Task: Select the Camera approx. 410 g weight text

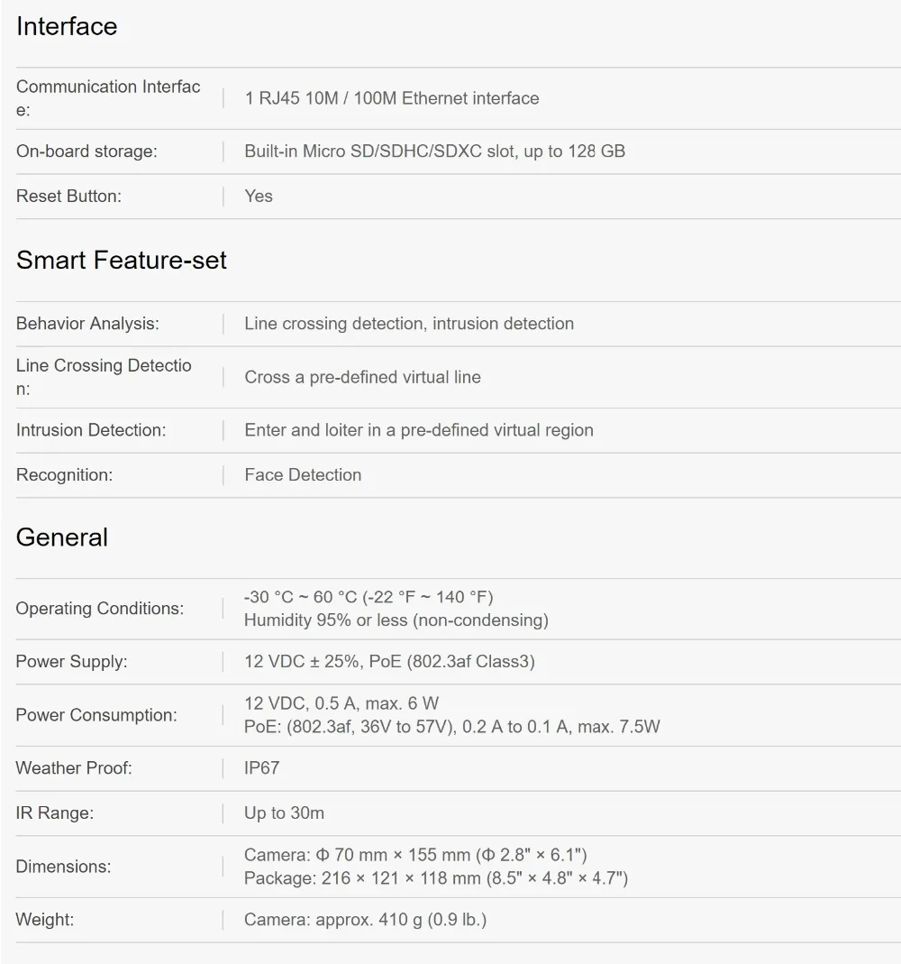Action: coord(366,920)
